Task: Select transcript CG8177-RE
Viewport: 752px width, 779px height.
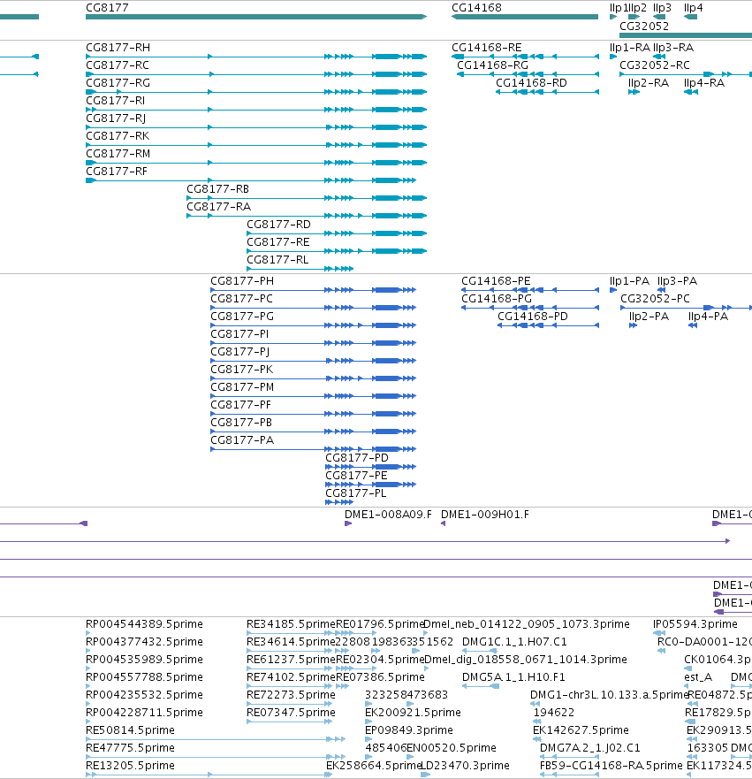Action: tap(278, 242)
